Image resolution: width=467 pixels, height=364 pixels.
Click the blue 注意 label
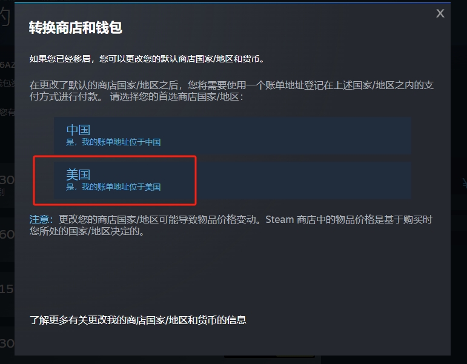[39, 219]
